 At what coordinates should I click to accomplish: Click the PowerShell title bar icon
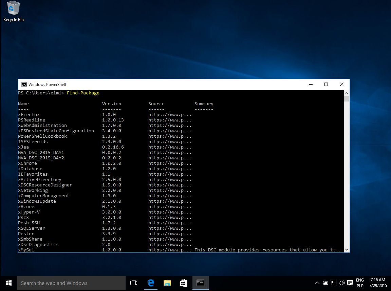(x=24, y=85)
